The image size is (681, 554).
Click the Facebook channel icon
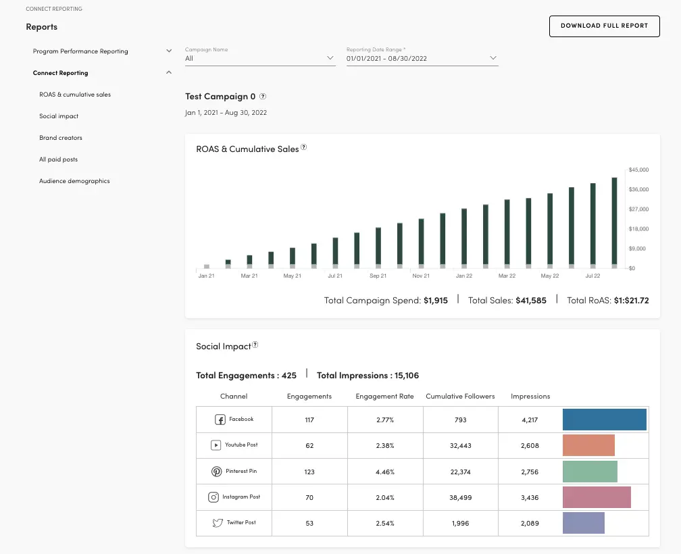pos(220,420)
